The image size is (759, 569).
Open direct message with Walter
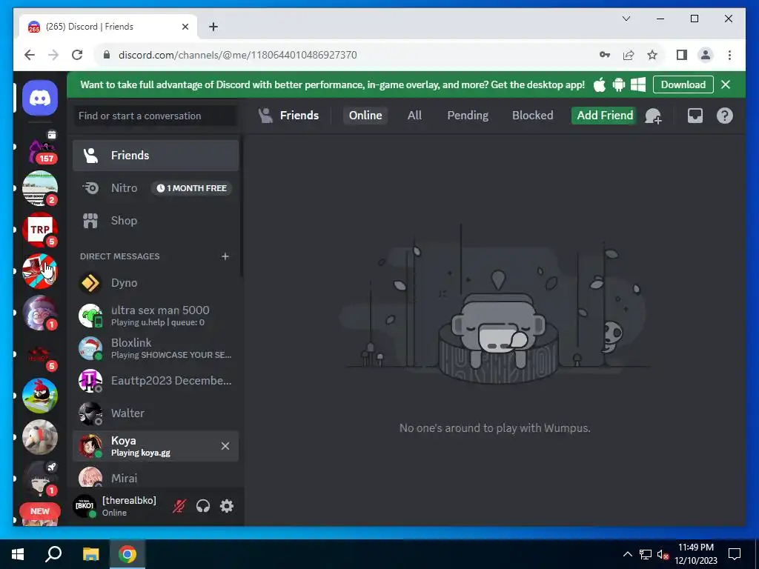[x=156, y=413]
